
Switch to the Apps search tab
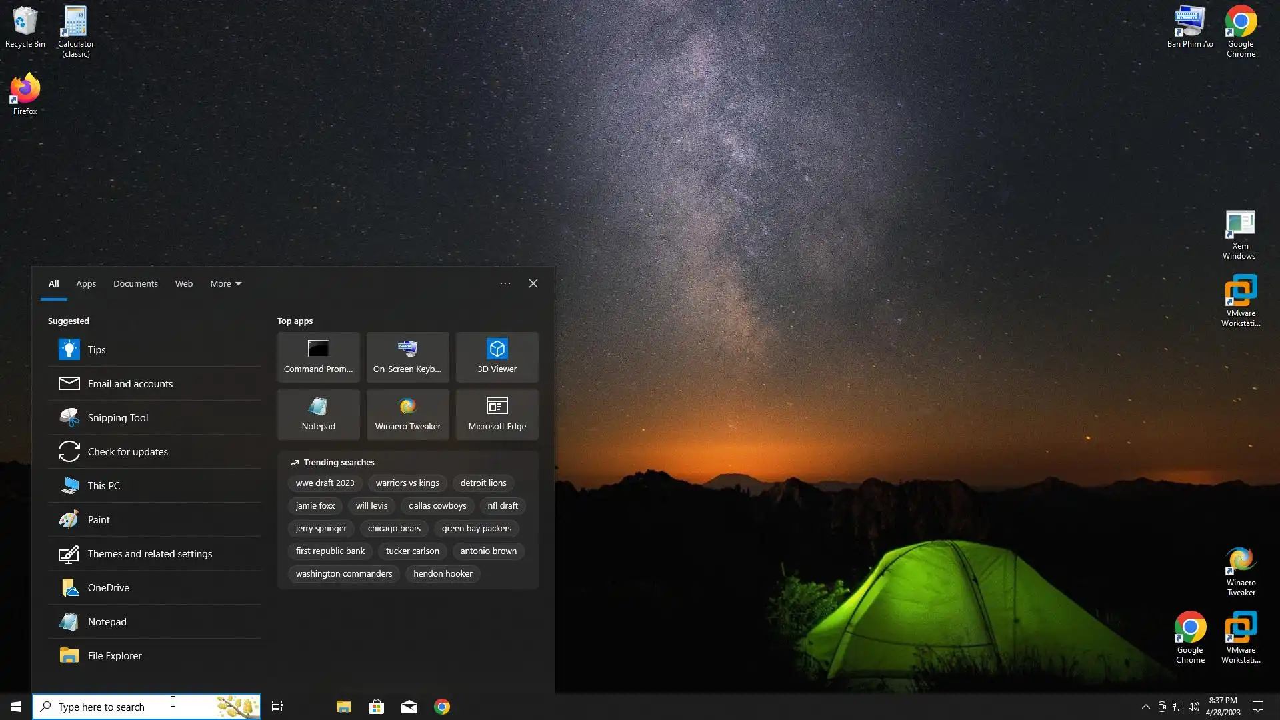tap(86, 283)
